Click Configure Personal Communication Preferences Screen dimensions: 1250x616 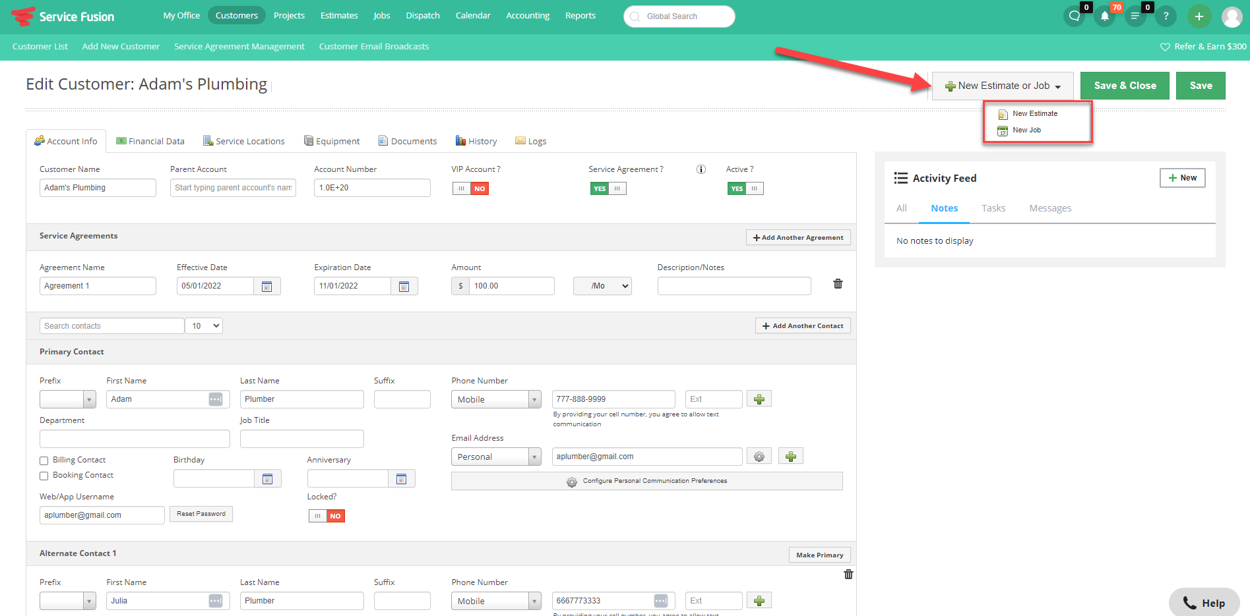coord(647,481)
